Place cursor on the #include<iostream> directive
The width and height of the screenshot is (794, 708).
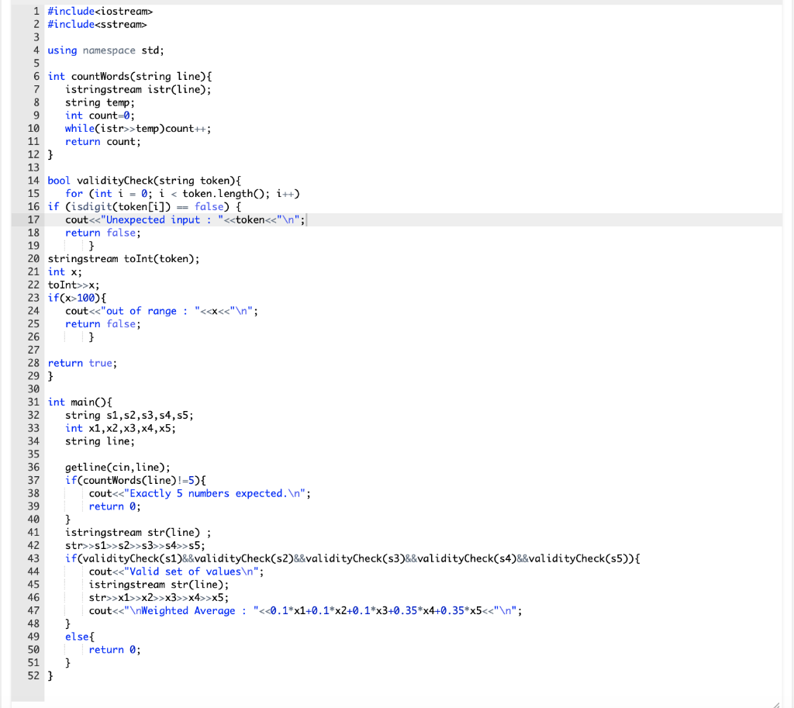(x=99, y=11)
